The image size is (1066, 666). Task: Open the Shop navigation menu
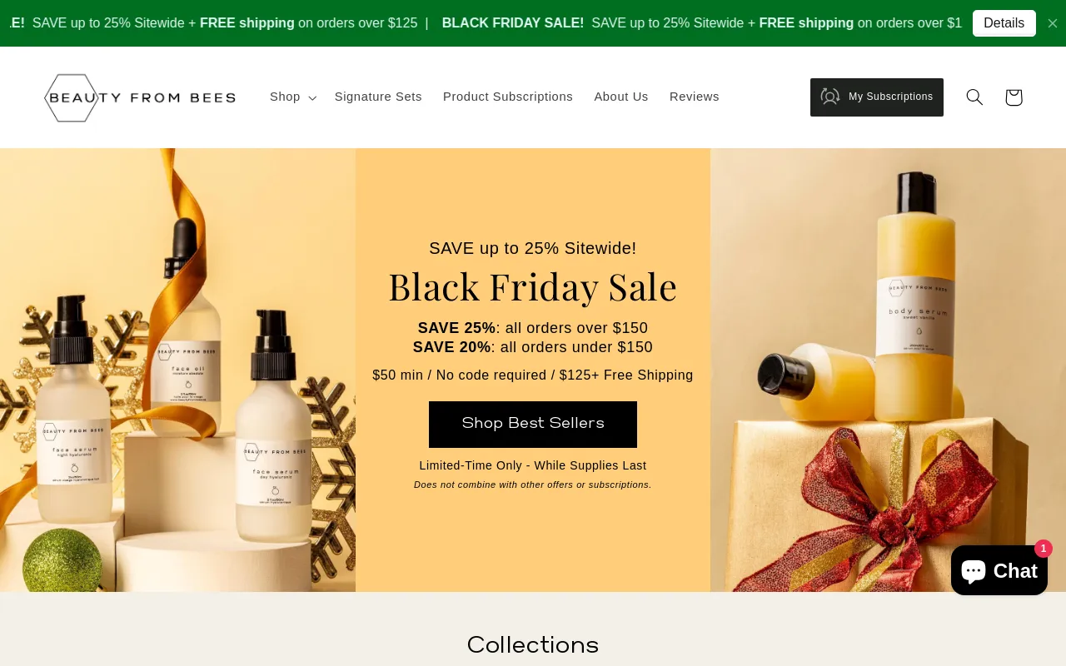point(293,97)
